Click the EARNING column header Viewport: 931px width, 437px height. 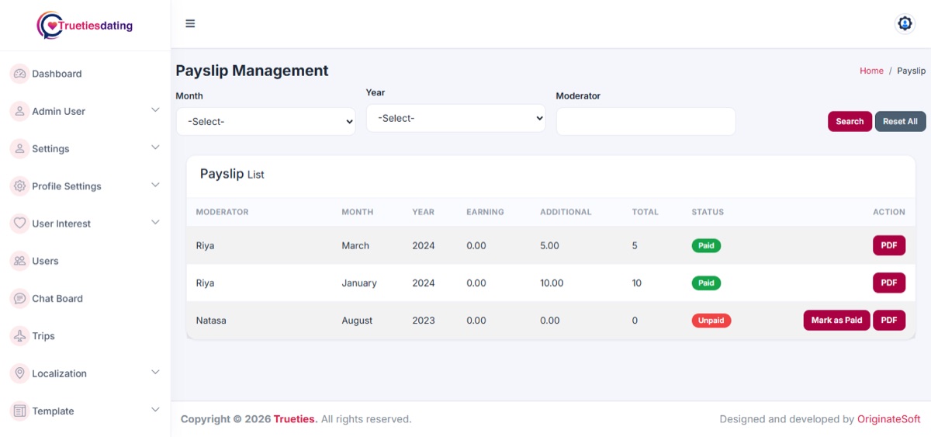pos(485,212)
